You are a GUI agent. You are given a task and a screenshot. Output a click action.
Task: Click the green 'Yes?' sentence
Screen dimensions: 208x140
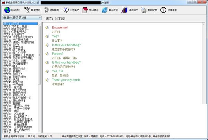click(55, 36)
